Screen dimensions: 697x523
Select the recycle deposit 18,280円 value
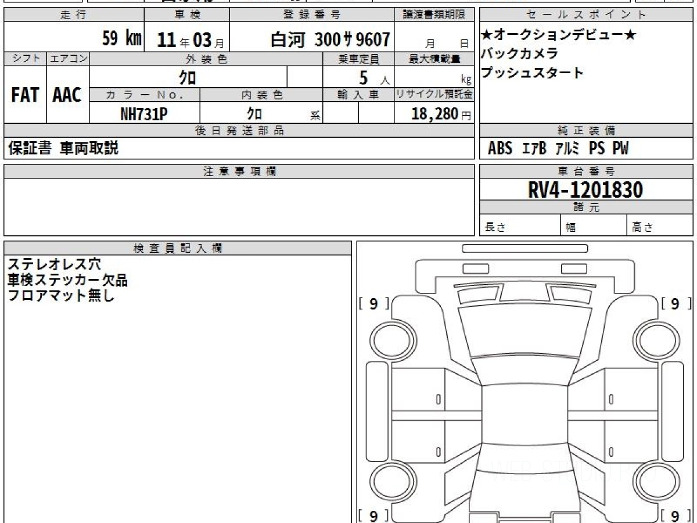[434, 114]
